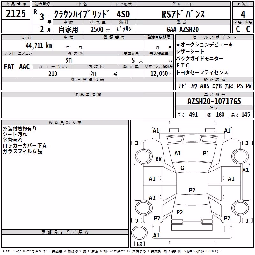This screenshot has height=255, width=255.
Task: Click height value 145
Action: point(245,114)
